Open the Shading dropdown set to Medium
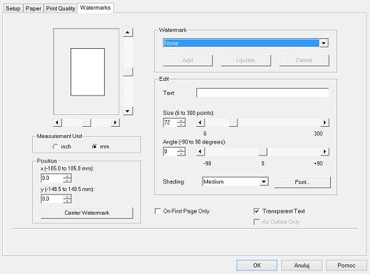Viewport: 370px width, 274px height. 235,182
